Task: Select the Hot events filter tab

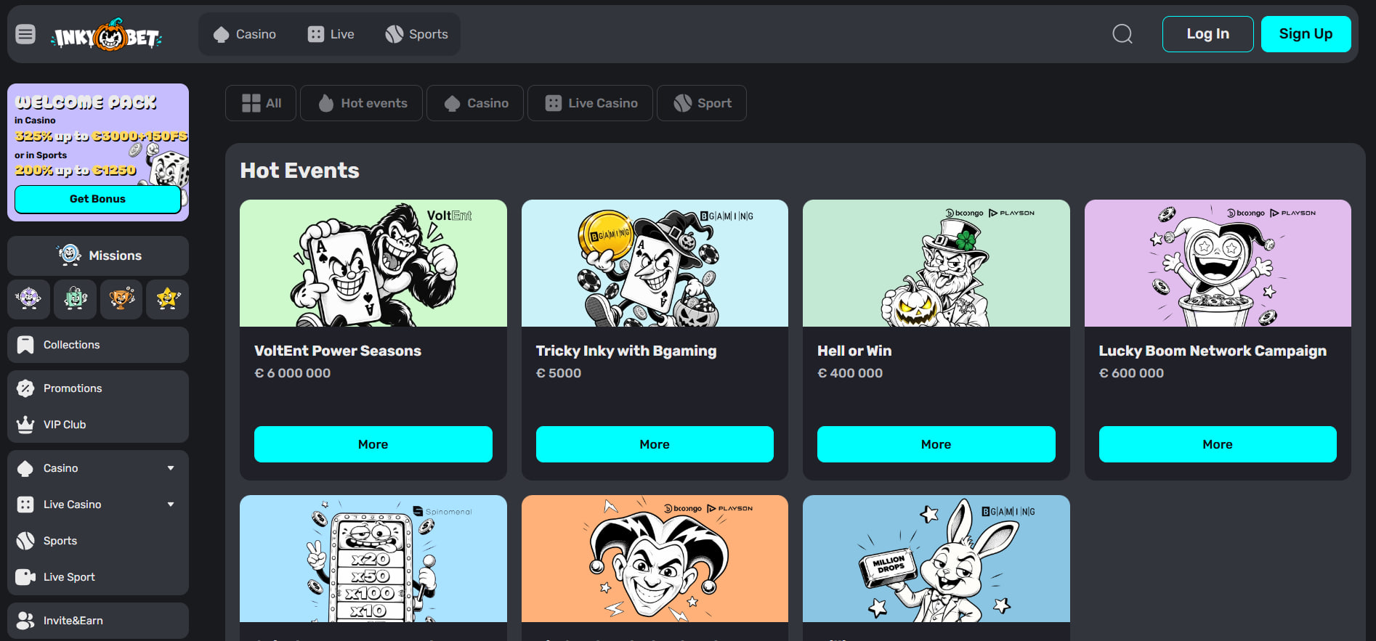Action: point(362,103)
